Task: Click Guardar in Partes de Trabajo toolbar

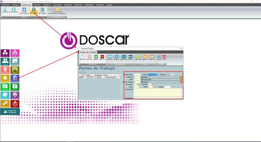Action: 83,57
